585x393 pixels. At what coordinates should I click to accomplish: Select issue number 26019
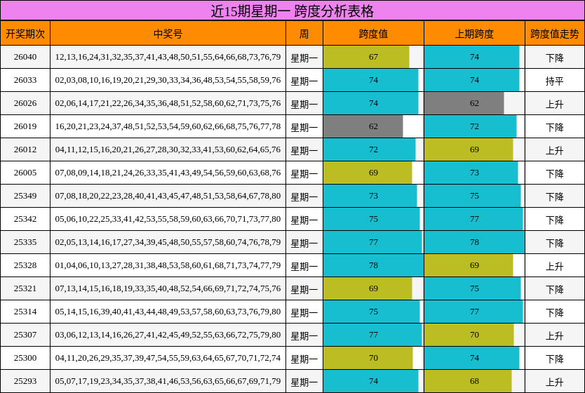pos(25,126)
